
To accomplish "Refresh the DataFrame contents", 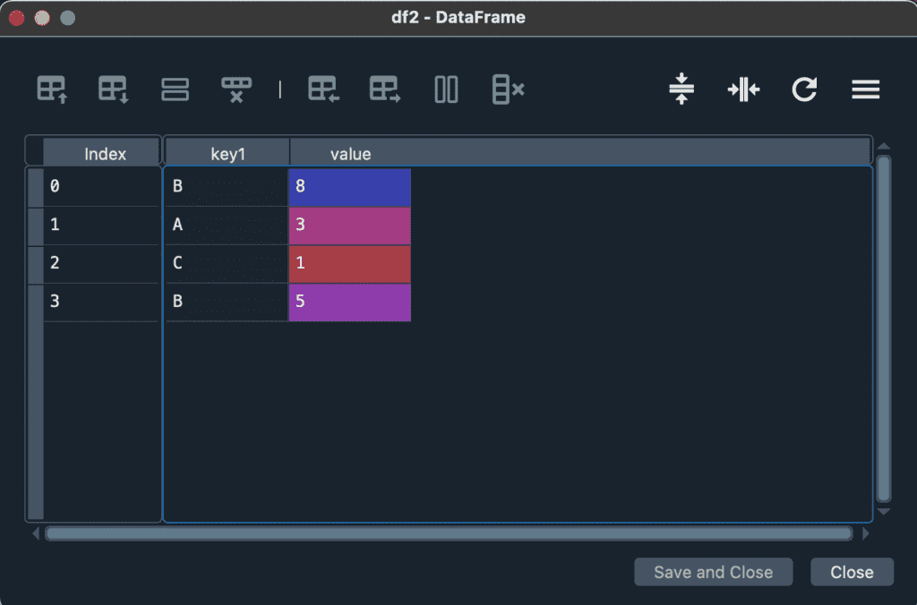I will [804, 89].
